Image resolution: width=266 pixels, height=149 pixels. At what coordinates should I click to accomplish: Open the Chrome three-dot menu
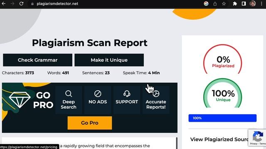coord(261,4)
